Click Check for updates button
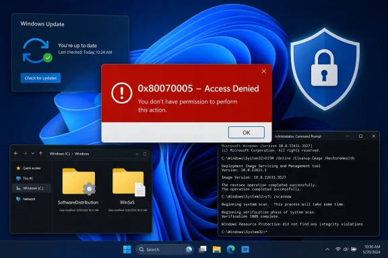Screen dimensions: 388x258 (x=40, y=78)
